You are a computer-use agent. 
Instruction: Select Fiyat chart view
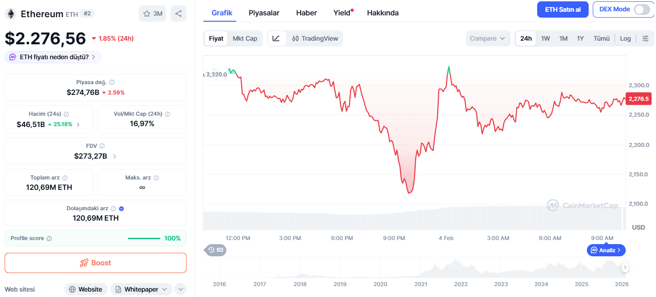point(216,38)
